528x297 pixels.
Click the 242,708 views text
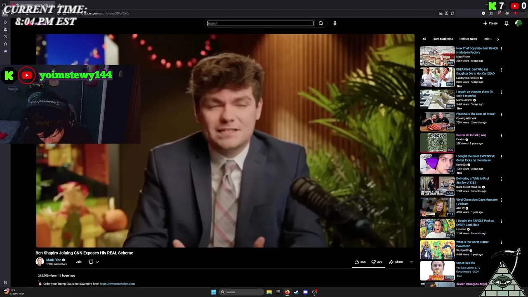[47, 276]
